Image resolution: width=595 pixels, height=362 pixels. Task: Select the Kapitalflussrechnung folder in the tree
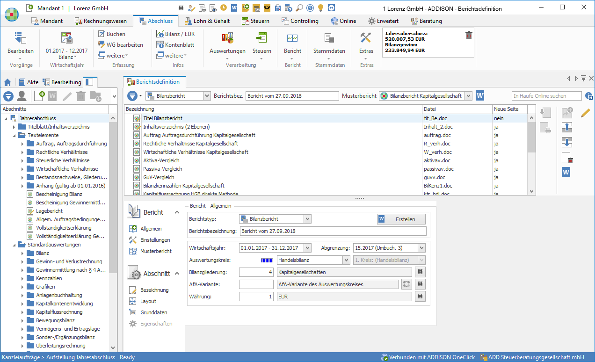tap(59, 312)
